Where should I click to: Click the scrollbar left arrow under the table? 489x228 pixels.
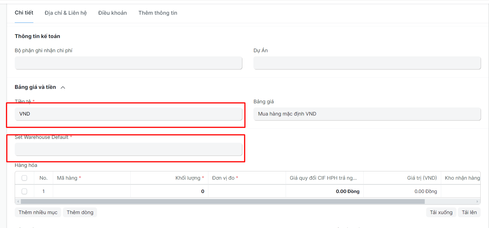(x=18, y=201)
